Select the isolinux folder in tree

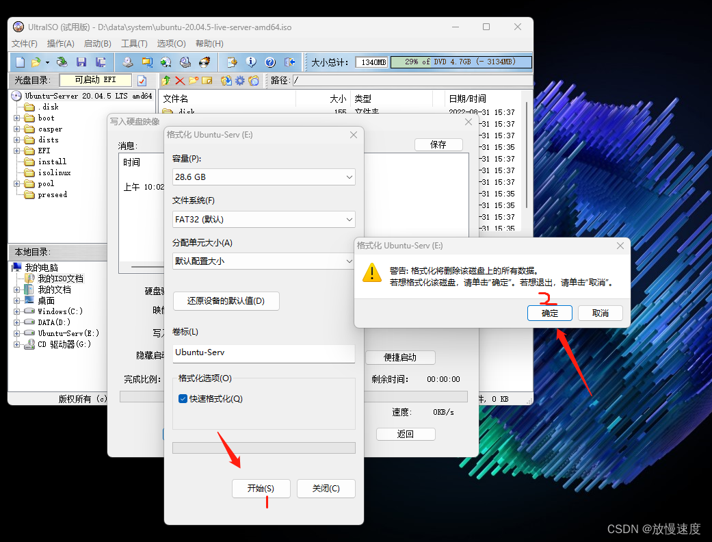(x=55, y=172)
